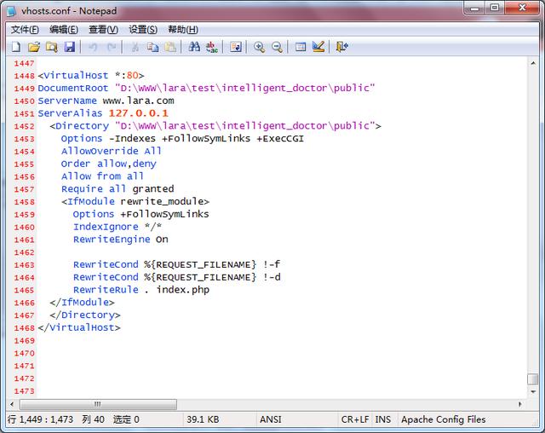Click the Open file folder icon

tap(34, 47)
